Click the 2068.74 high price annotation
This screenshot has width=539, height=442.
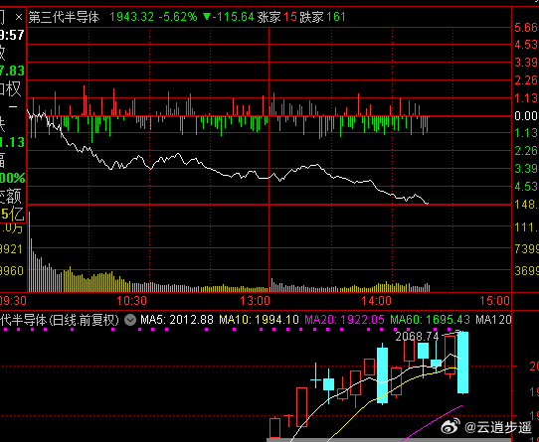[x=417, y=337]
